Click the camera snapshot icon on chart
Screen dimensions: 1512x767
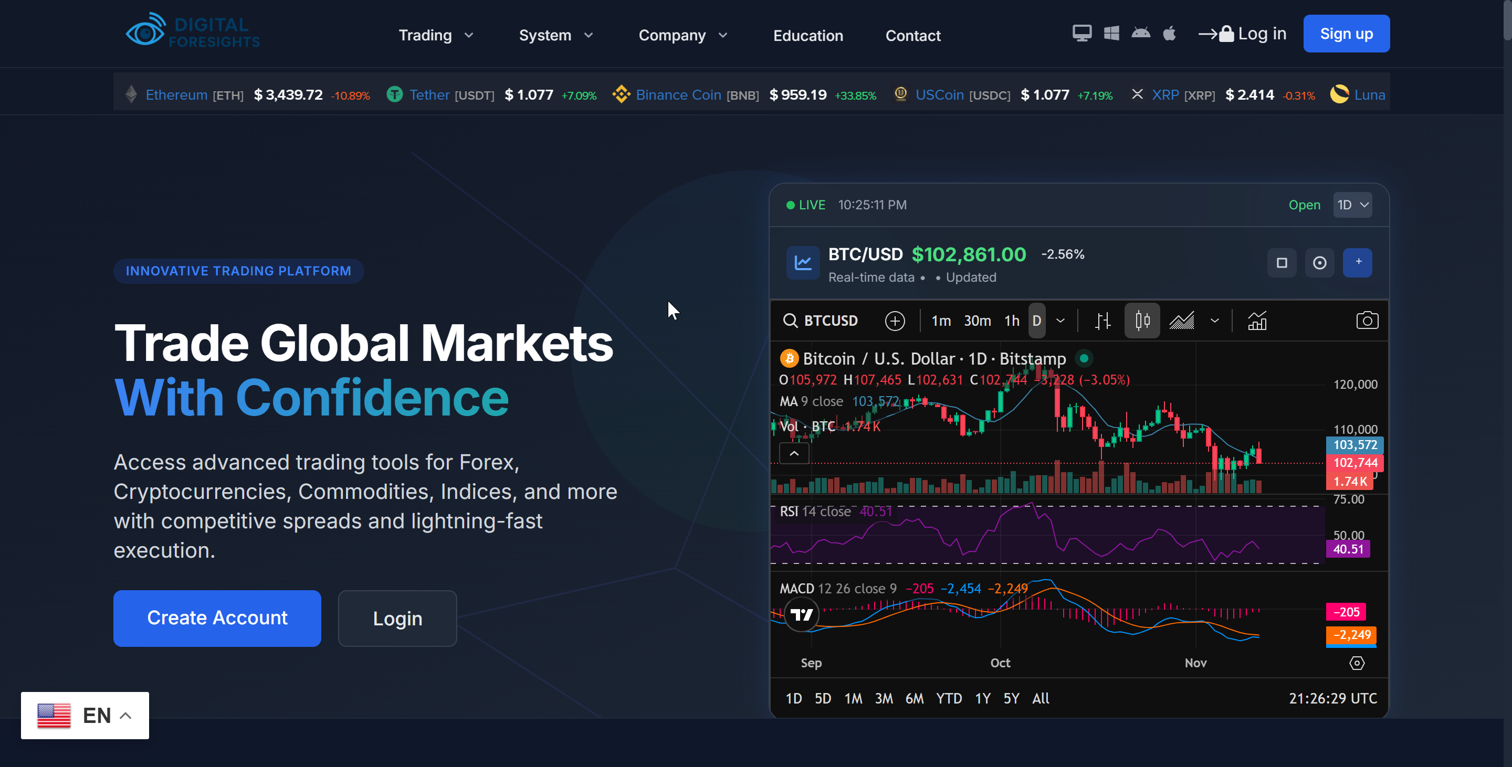[x=1367, y=321]
